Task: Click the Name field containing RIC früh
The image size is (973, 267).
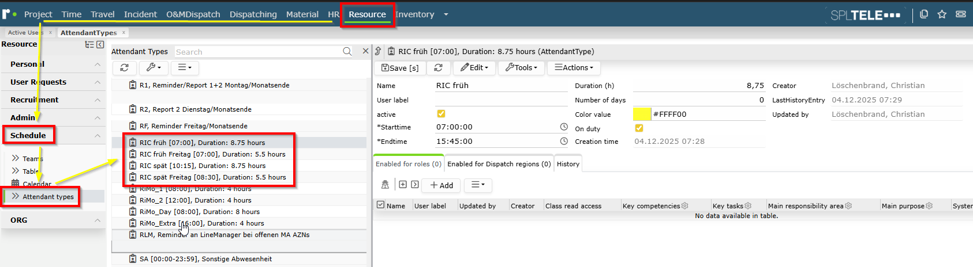Action: pos(501,85)
